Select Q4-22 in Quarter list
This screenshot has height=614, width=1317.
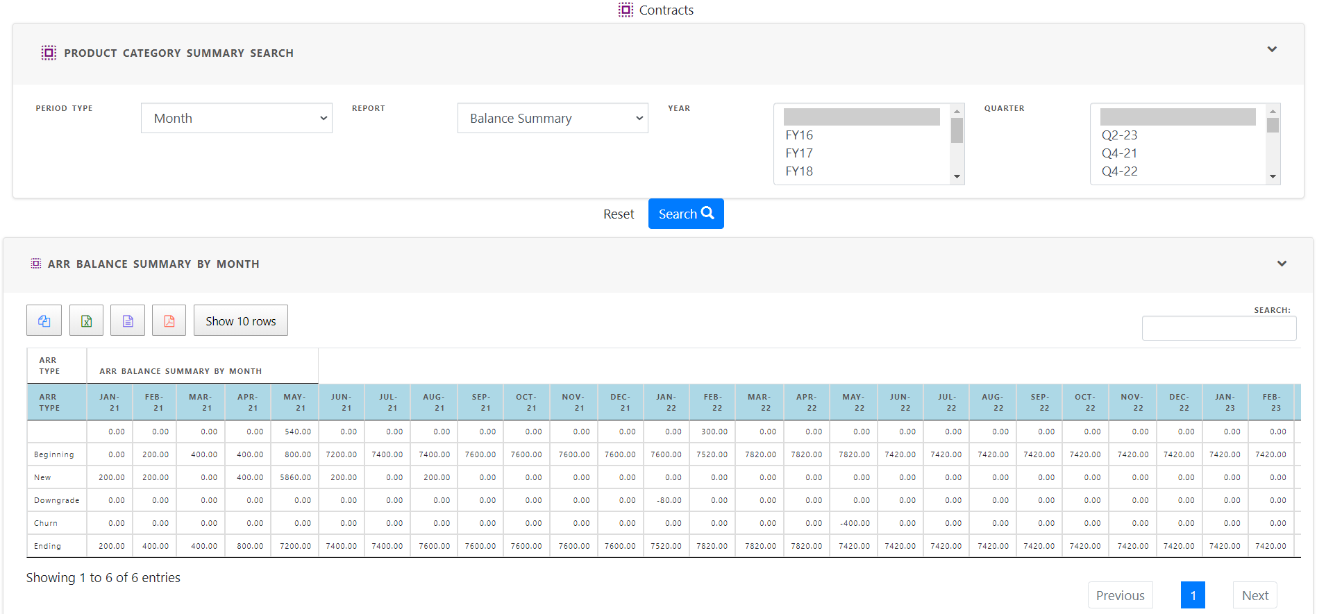1178,171
